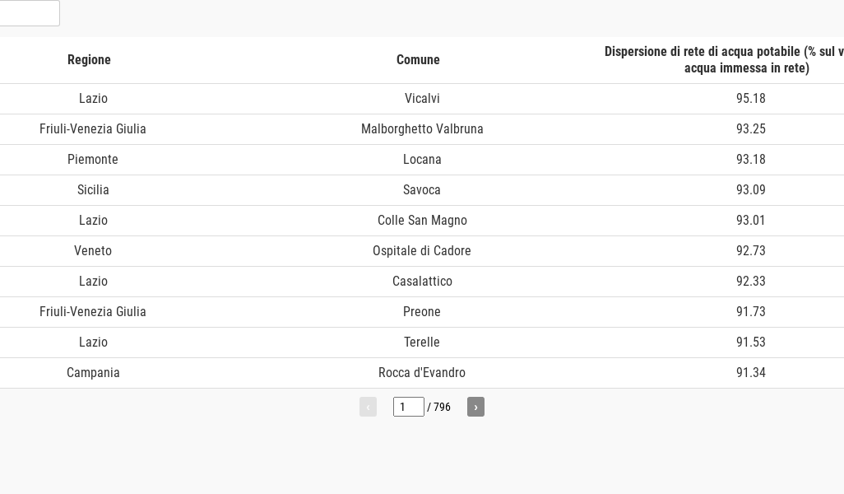Select the Savoca row entry
The height and width of the screenshot is (494, 844).
point(422,190)
